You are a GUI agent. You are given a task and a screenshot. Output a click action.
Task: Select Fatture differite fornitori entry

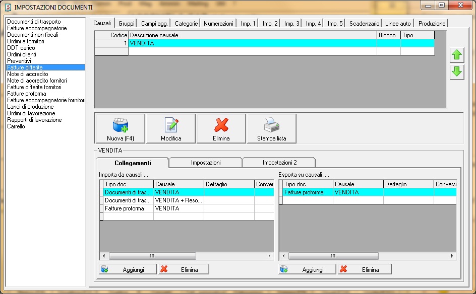[45, 87]
